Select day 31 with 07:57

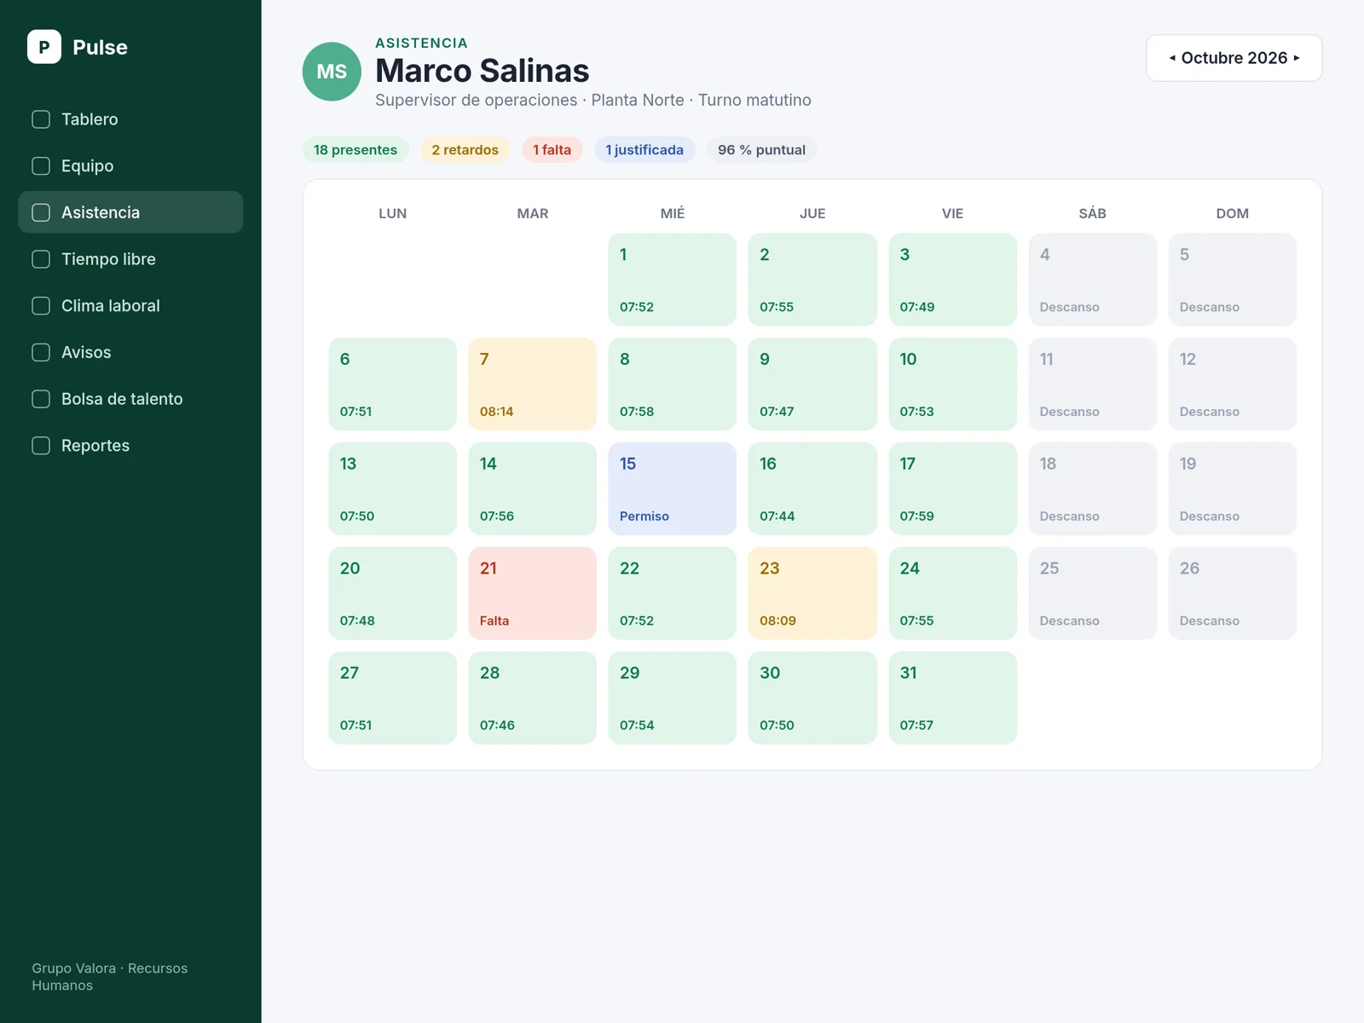952,698
